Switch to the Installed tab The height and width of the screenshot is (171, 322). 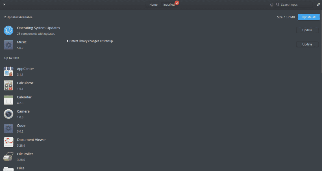pyautogui.click(x=169, y=5)
